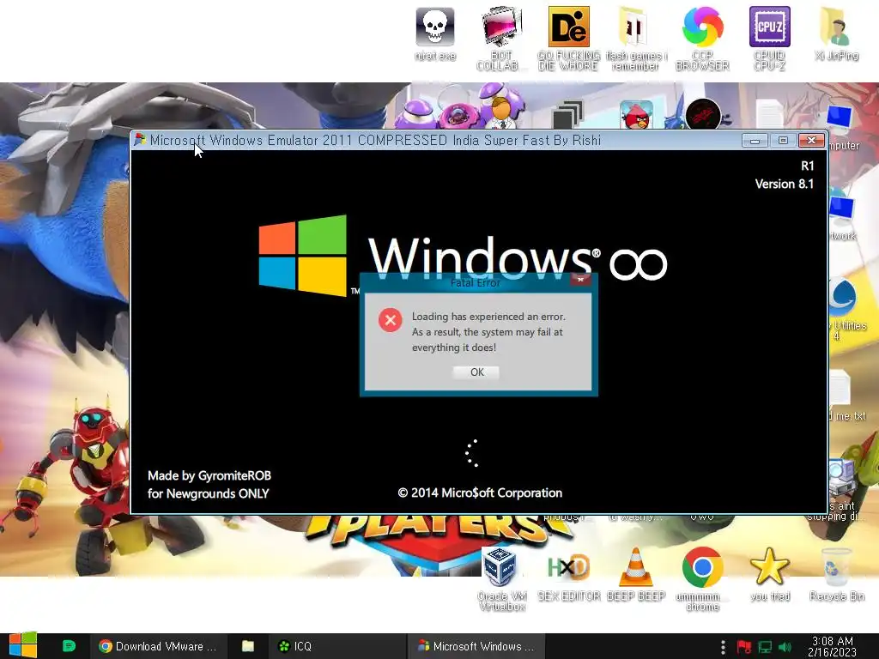
Task: Click the volume speaker tray icon
Action: point(785,647)
